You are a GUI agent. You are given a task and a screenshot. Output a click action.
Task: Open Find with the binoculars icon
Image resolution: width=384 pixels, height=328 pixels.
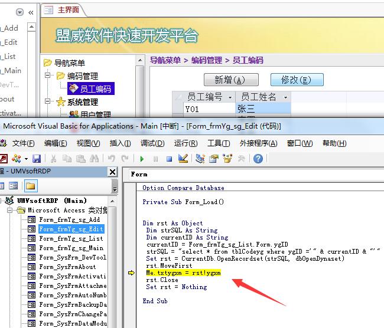point(95,159)
